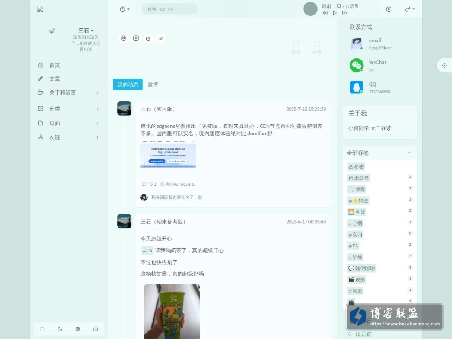Play the song 最后一页
Viewport: 452px width, 339px height.
pyautogui.click(x=335, y=13)
